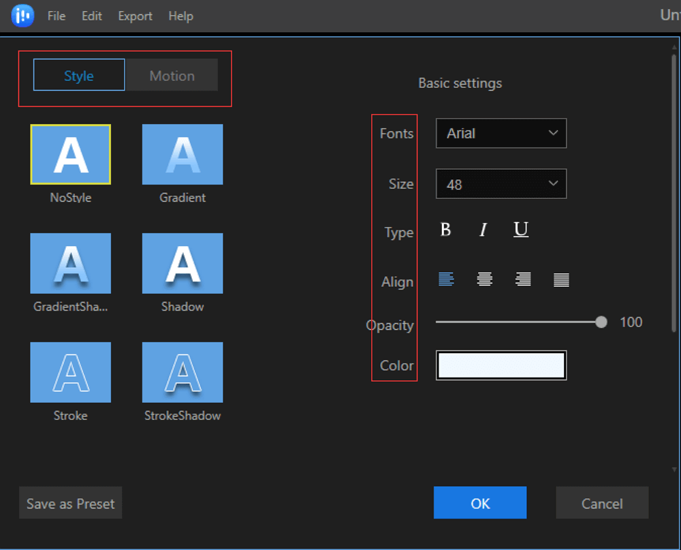Toggle bold text formatting
Image resolution: width=681 pixels, height=550 pixels.
pyautogui.click(x=445, y=230)
